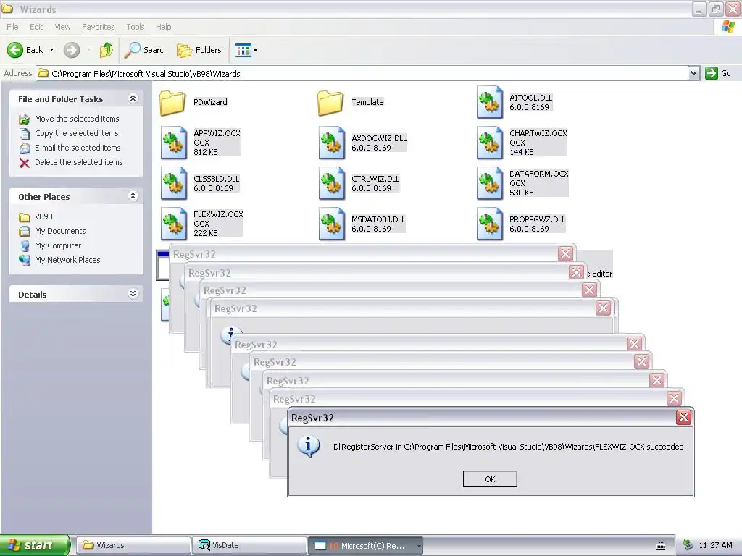Open the Back button history dropdown
The width and height of the screenshot is (742, 556).
pos(51,50)
